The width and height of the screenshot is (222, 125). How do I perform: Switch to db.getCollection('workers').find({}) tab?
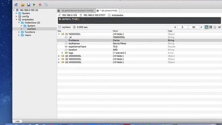tap(78, 11)
